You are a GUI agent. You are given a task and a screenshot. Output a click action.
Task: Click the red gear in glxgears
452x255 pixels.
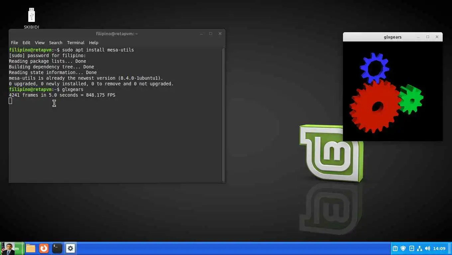375,106
